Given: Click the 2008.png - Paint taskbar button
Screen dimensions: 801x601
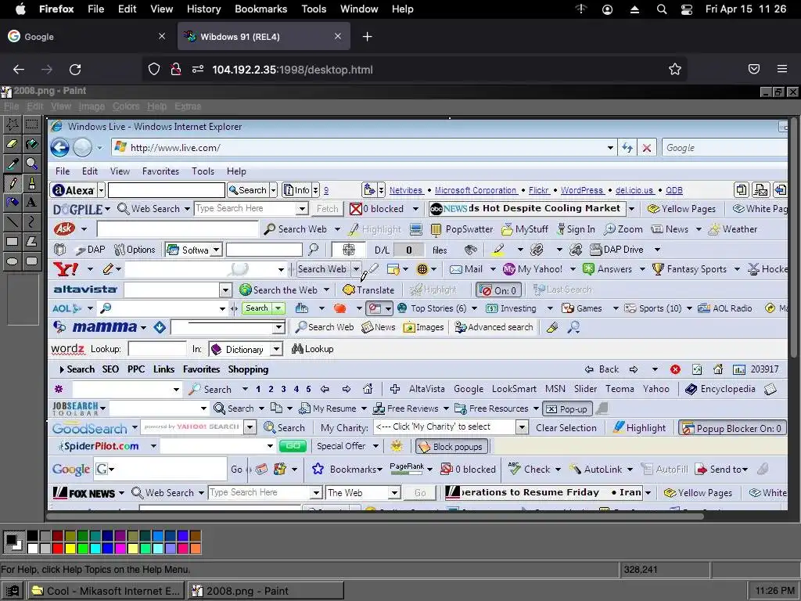Looking at the screenshot, I should pos(266,592).
